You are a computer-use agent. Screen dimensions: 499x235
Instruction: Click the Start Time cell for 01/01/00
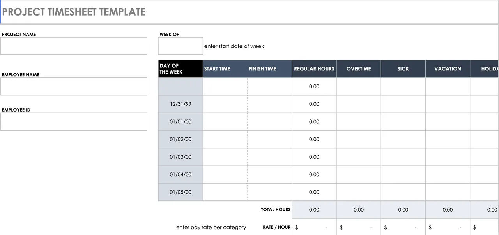[x=225, y=122]
